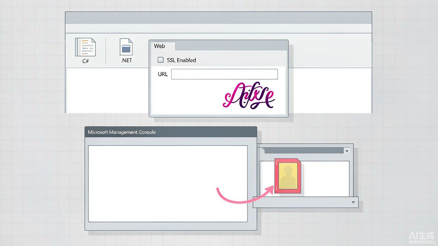The width and height of the screenshot is (438, 246).
Task: Open the C# file icon
Action: click(85, 47)
